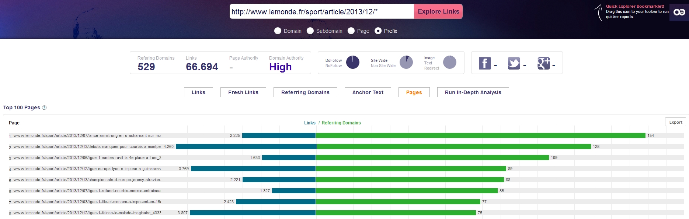This screenshot has height=219, width=689.
Task: Click the Google Plus share icon
Action: [543, 63]
